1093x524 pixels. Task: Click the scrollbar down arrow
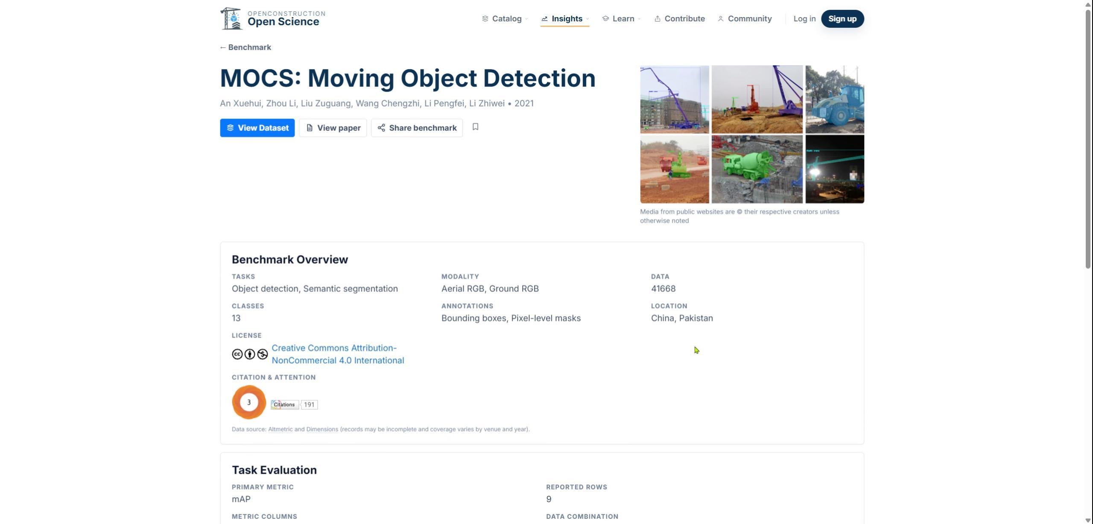pyautogui.click(x=1088, y=520)
